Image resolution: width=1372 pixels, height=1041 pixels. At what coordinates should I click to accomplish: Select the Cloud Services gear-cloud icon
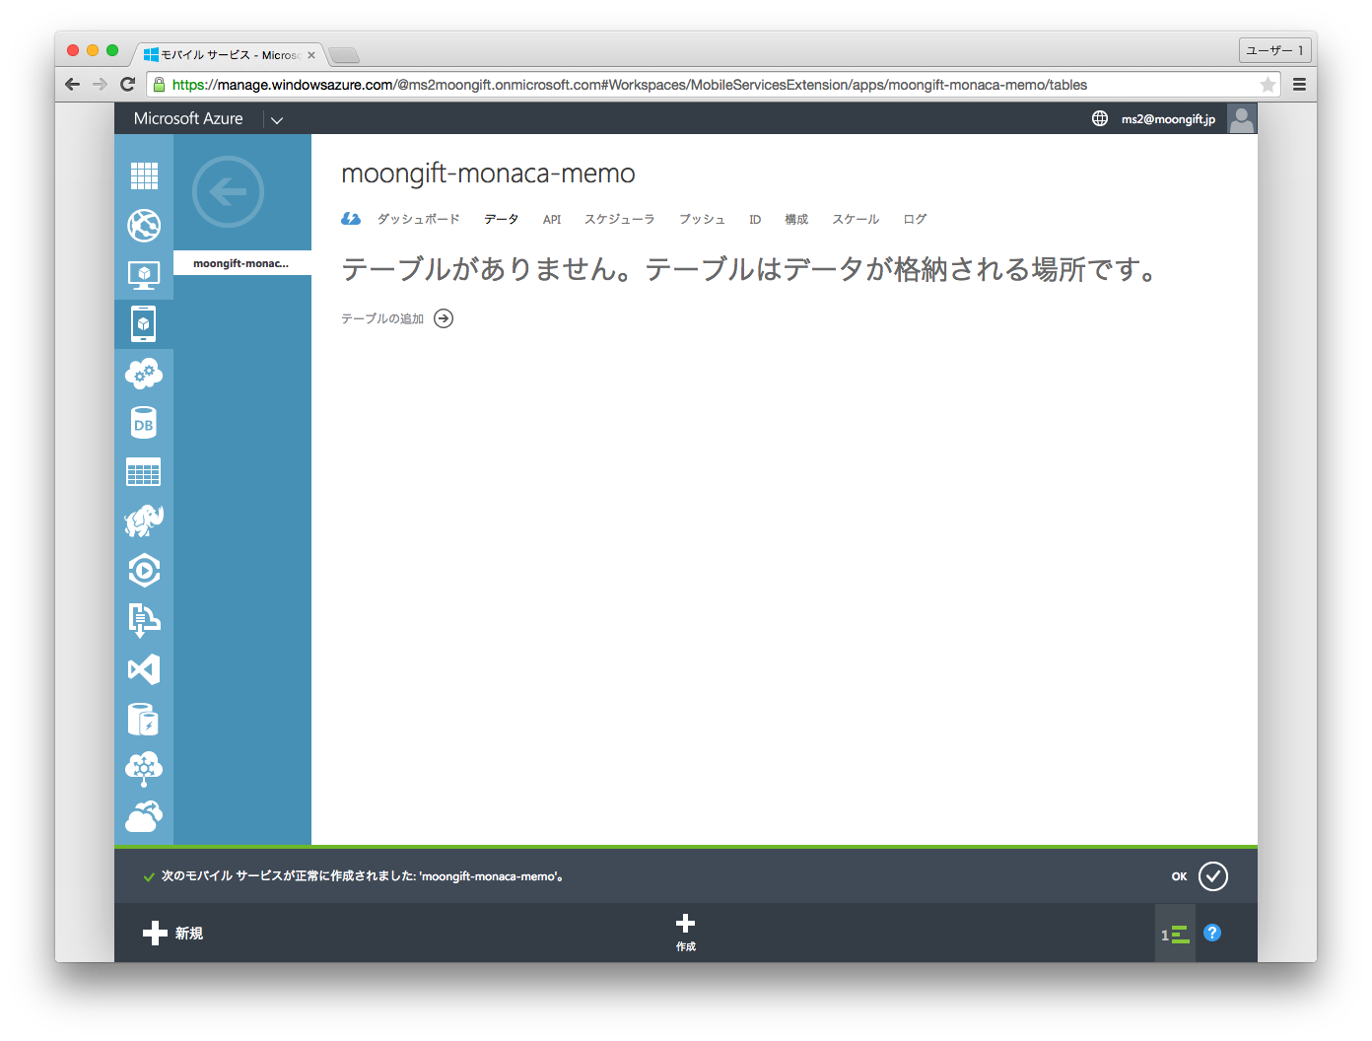point(144,374)
